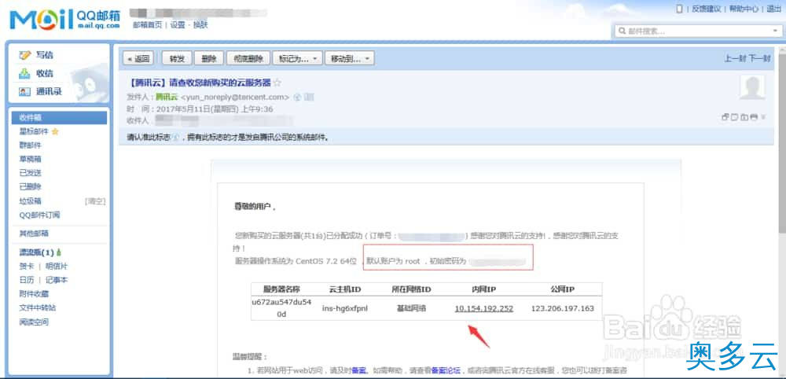Open the 备案论坛 forum link
The height and width of the screenshot is (379, 786).
445,371
